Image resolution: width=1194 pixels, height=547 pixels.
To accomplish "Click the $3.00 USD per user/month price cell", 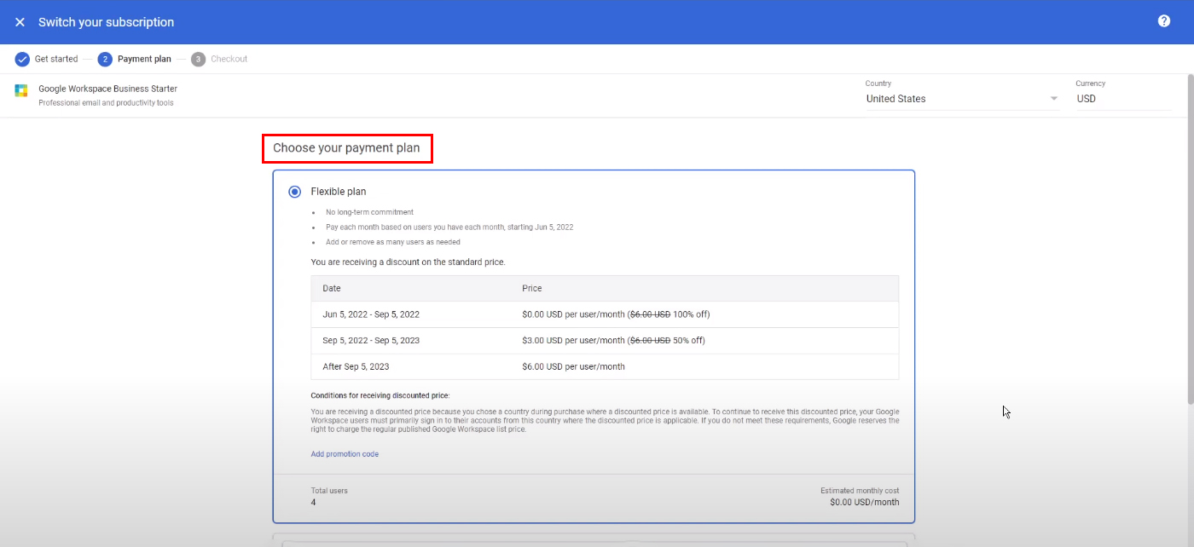I will (613, 341).
